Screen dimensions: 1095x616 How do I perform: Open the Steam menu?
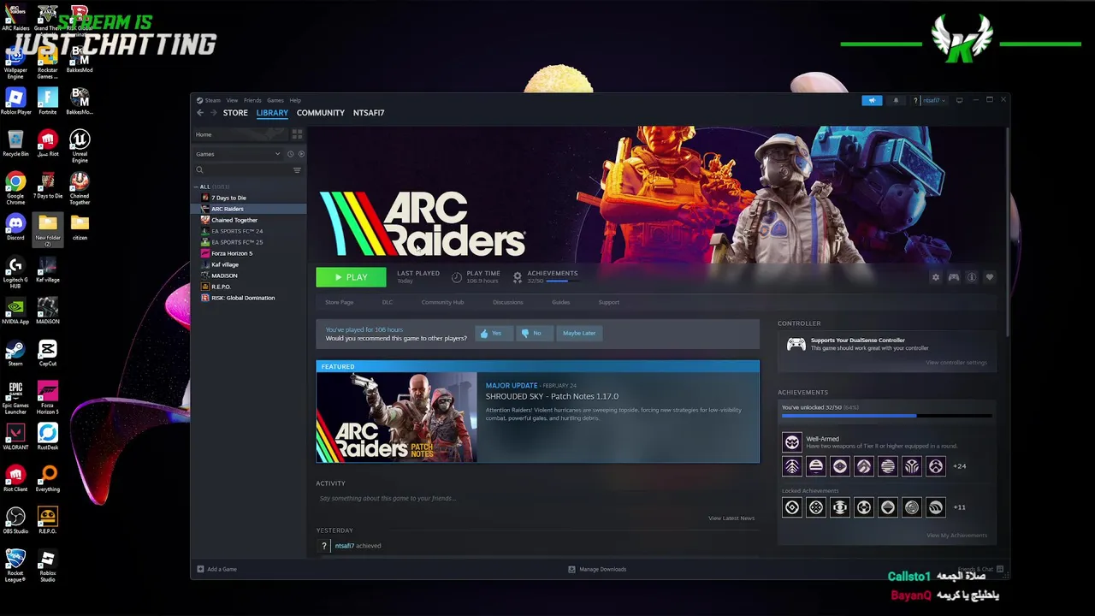coord(212,100)
